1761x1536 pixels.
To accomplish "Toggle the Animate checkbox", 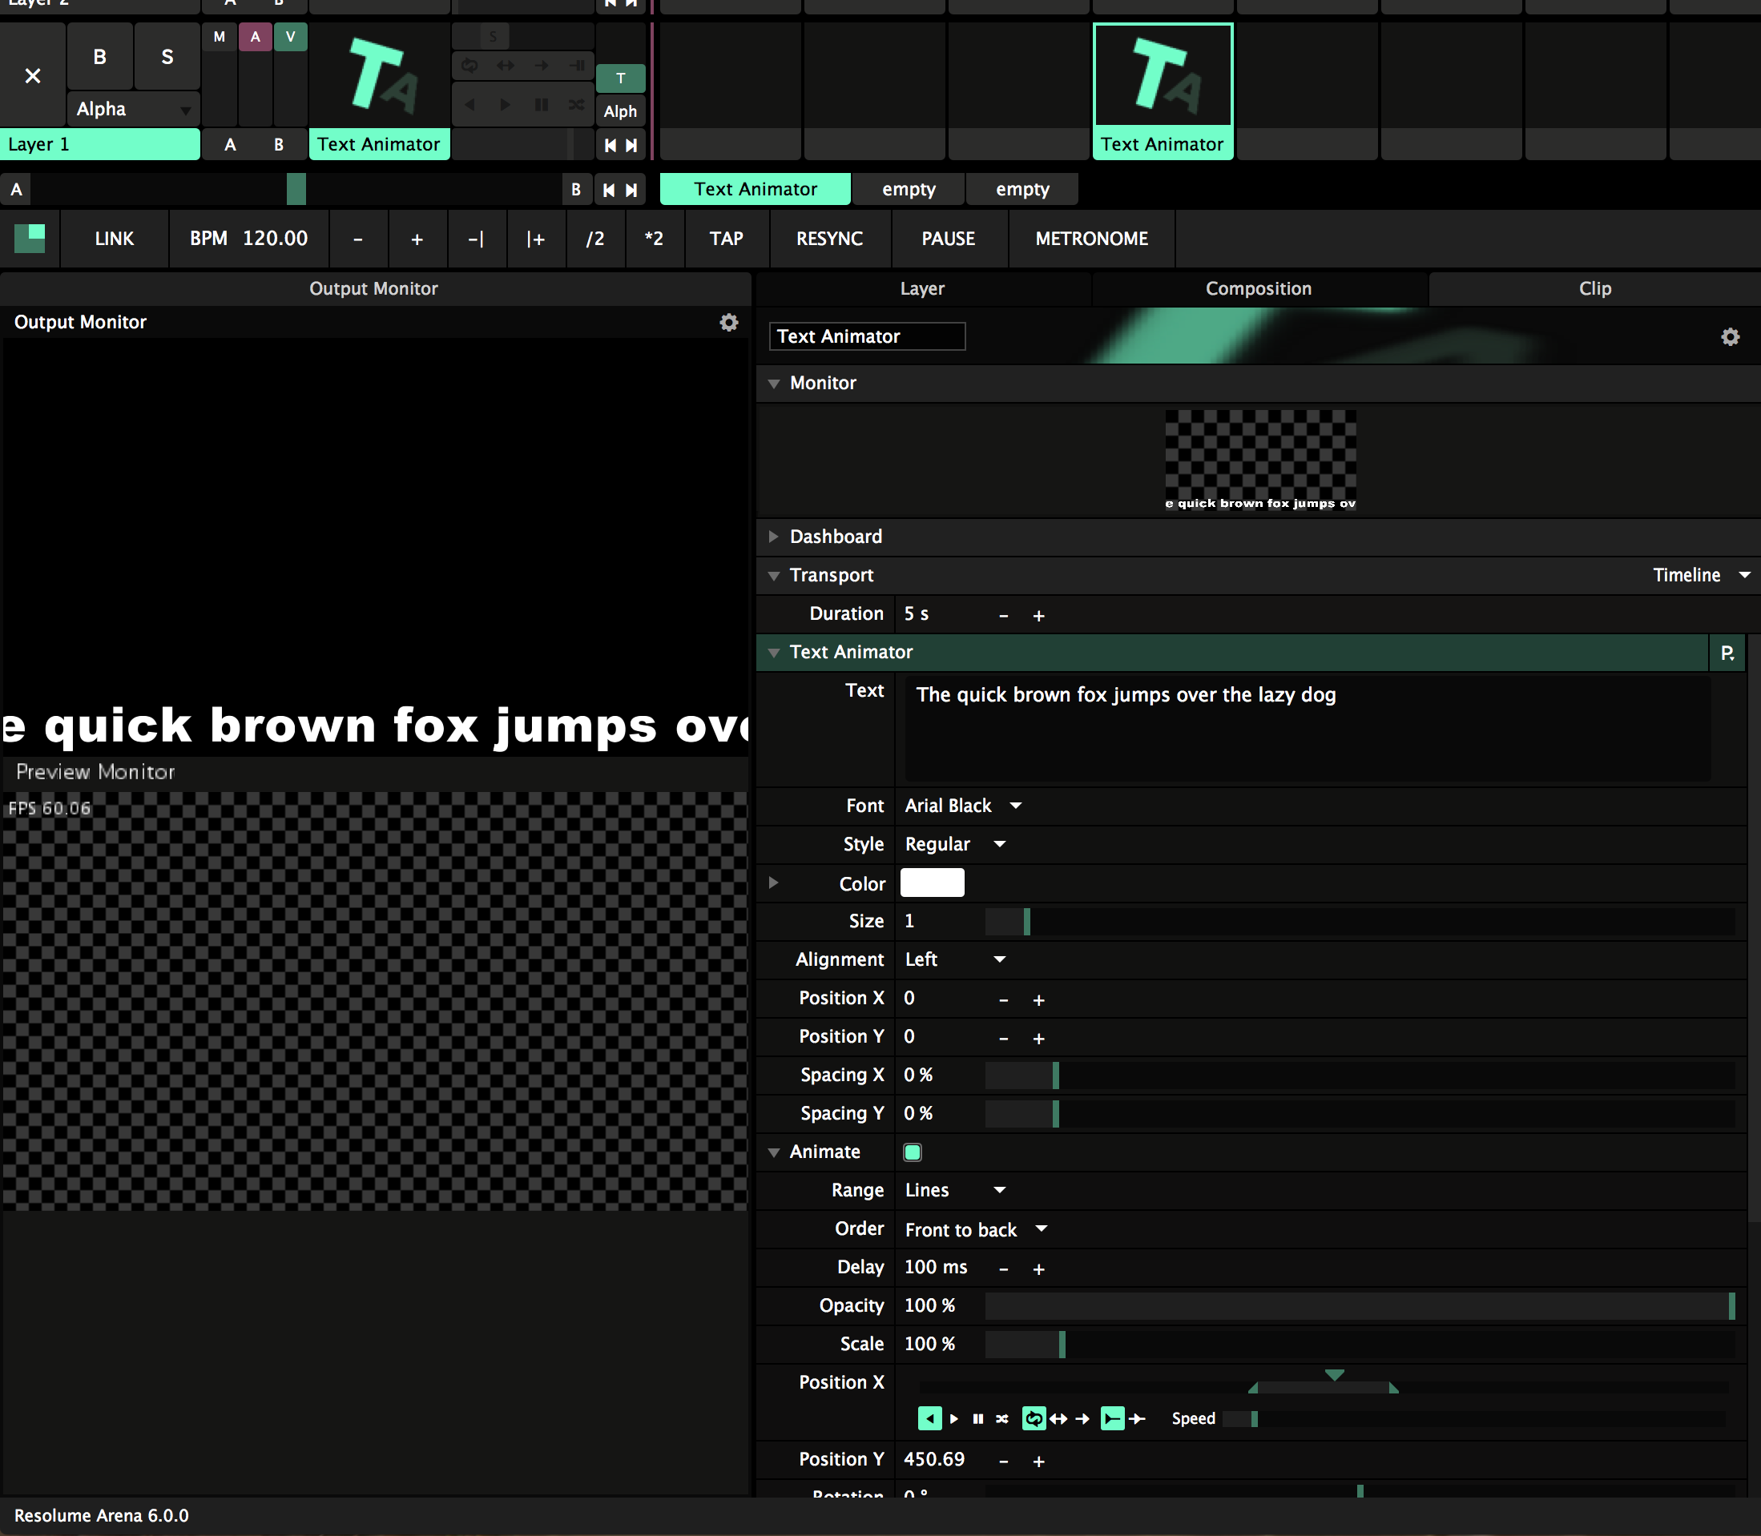I will [913, 1152].
